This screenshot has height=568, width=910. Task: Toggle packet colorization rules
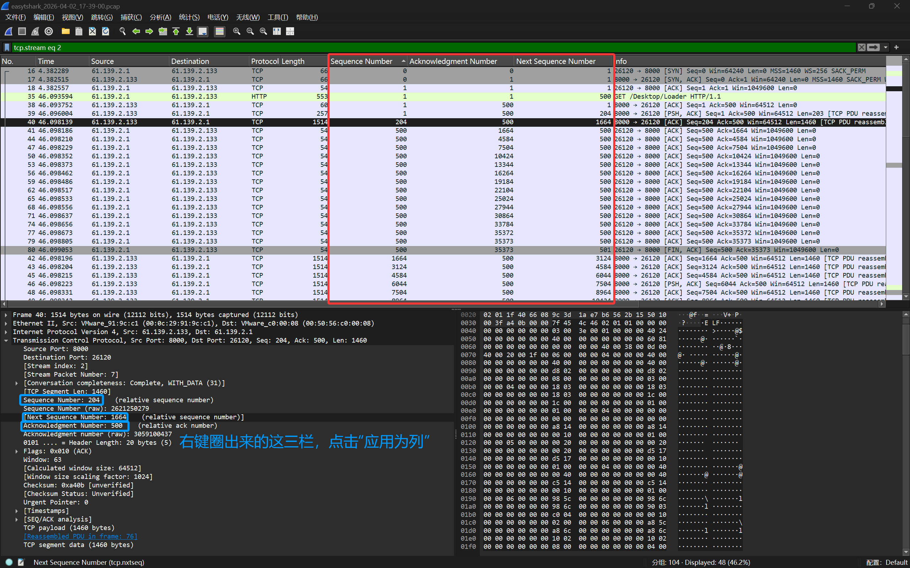pos(220,32)
